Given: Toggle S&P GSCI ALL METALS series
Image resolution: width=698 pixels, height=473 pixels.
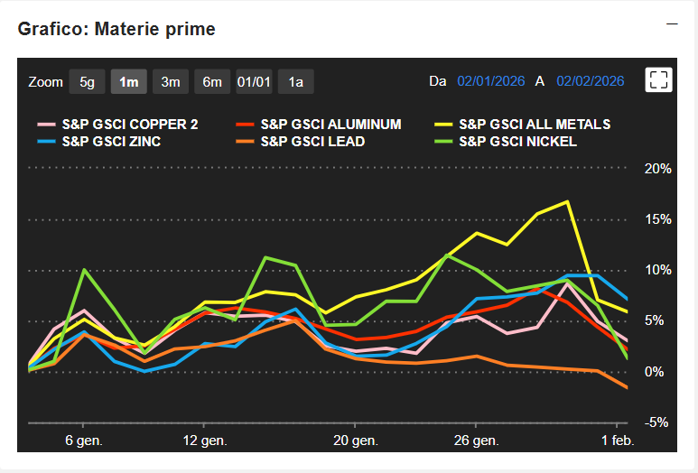Looking at the screenshot, I should click(535, 125).
